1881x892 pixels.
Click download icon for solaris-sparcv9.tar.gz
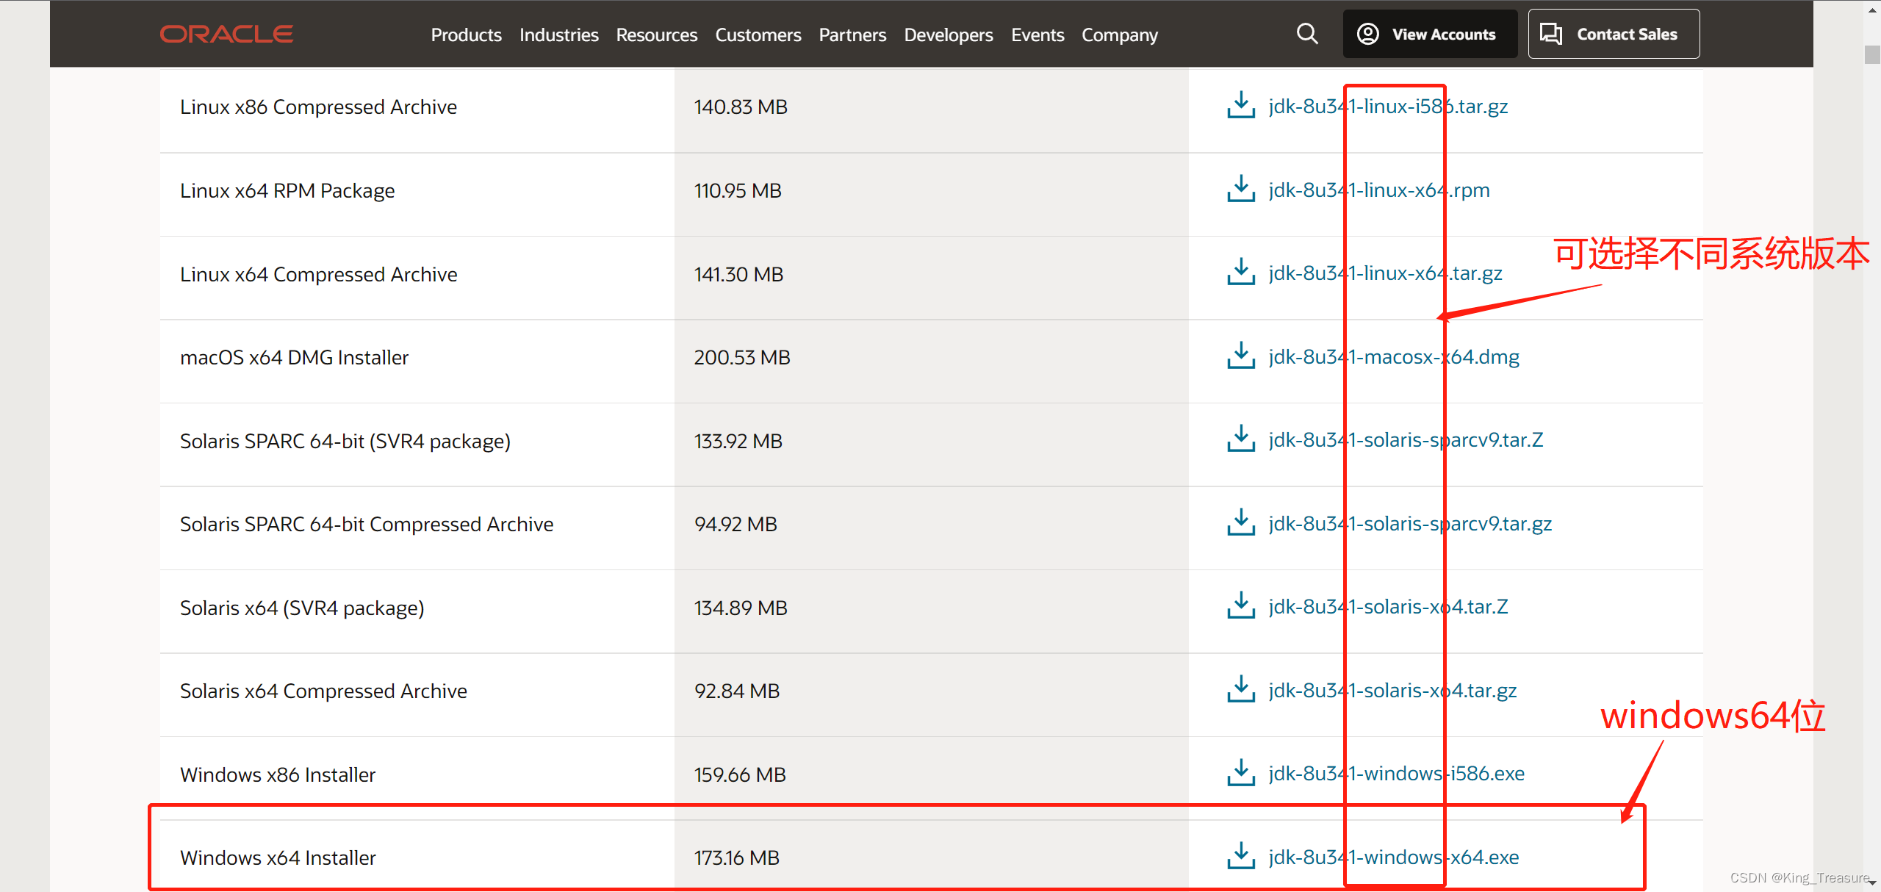[1241, 522]
